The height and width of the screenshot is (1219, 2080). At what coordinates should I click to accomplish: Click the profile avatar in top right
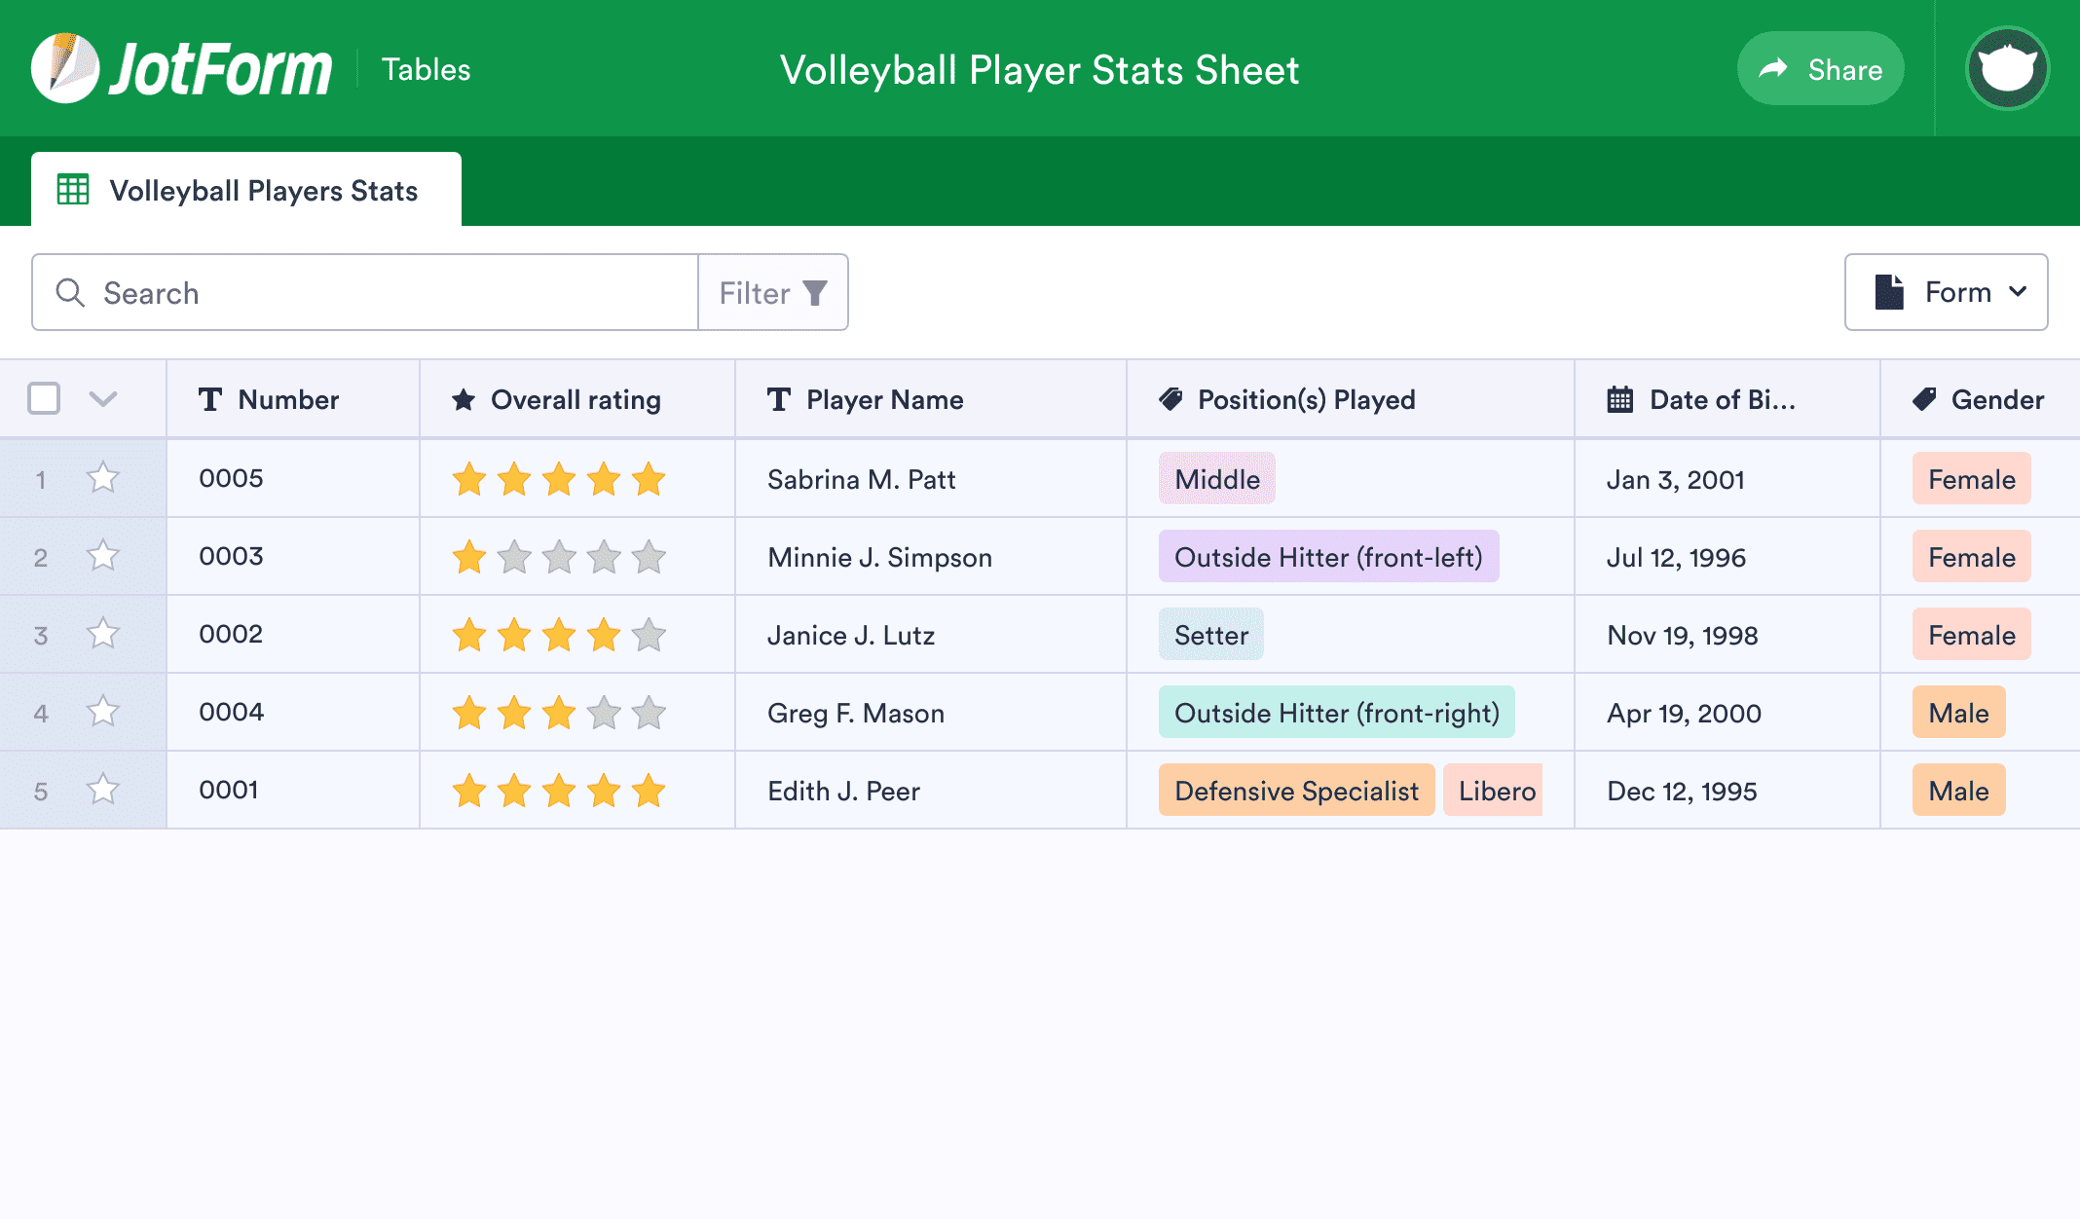coord(2007,67)
